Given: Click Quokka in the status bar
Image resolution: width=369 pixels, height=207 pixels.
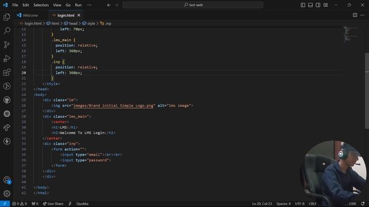Looking at the screenshot, I should click(x=82, y=204).
